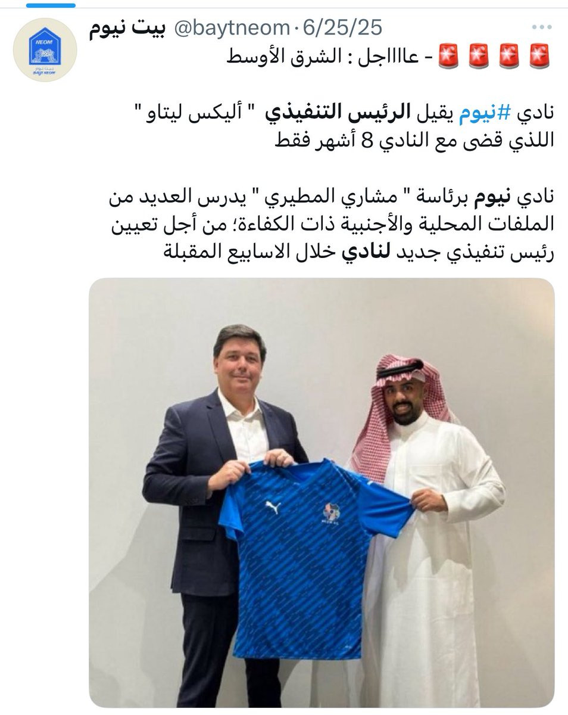The image size is (568, 715).
Task: Click the club crest on the jersey
Action: pyautogui.click(x=332, y=512)
